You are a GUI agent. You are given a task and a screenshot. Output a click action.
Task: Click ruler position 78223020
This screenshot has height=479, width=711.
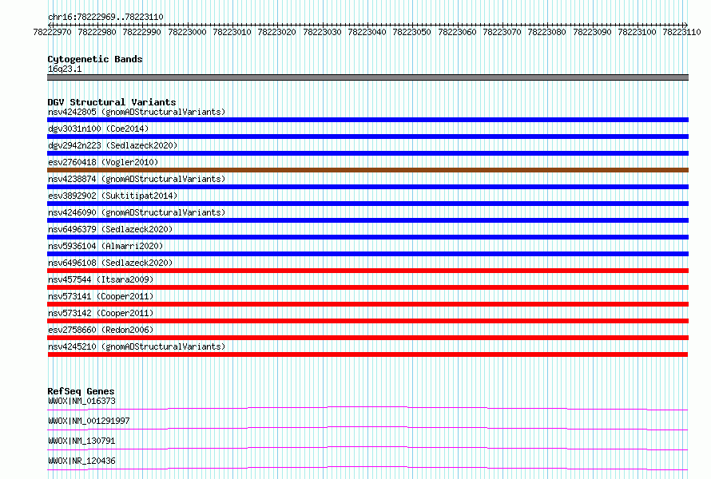[276, 32]
